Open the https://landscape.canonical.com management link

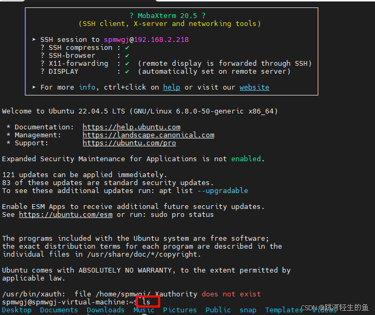pyautogui.click(x=149, y=135)
